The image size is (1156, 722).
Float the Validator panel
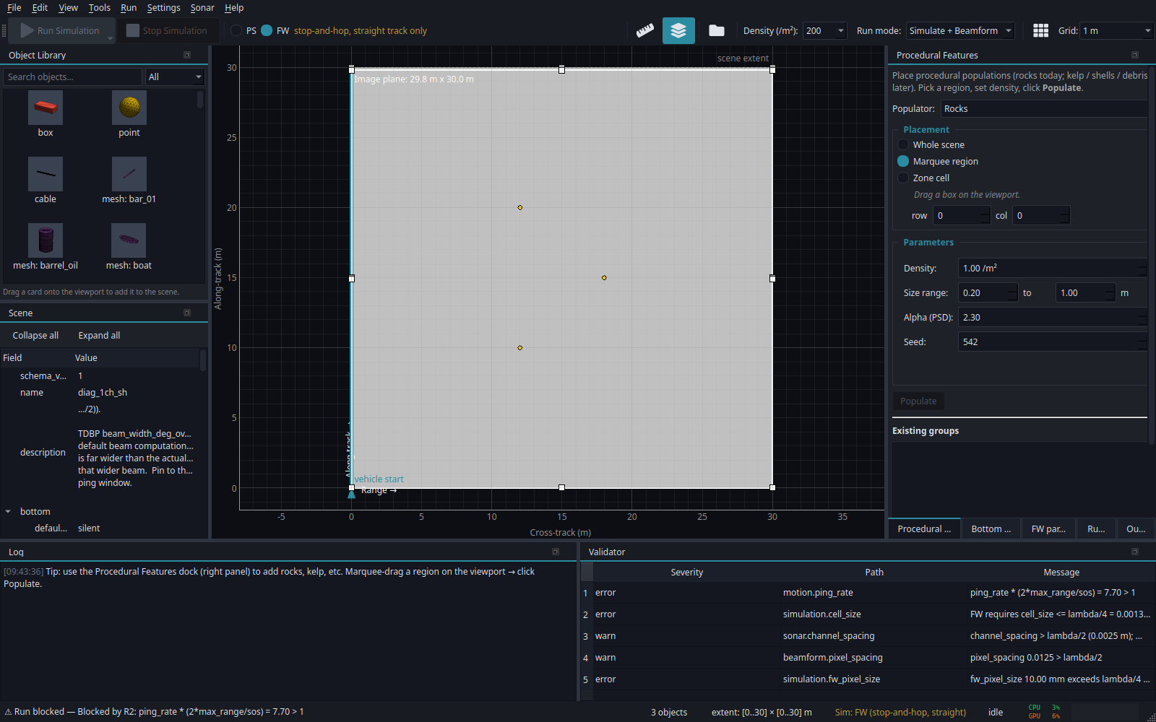click(1135, 552)
